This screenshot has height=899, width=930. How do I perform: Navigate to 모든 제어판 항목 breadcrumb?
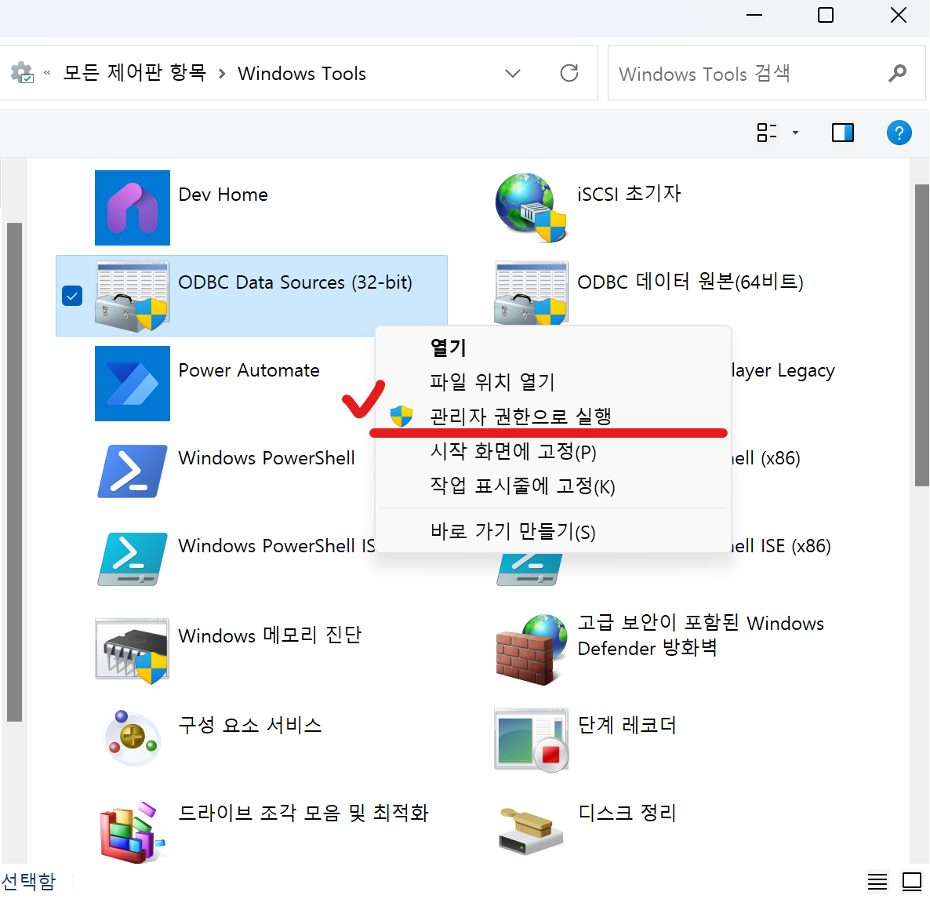(x=135, y=73)
